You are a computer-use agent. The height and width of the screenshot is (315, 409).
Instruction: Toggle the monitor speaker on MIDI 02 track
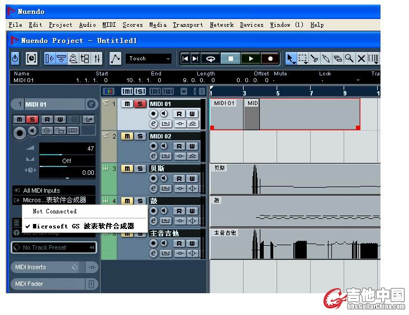[x=164, y=146]
